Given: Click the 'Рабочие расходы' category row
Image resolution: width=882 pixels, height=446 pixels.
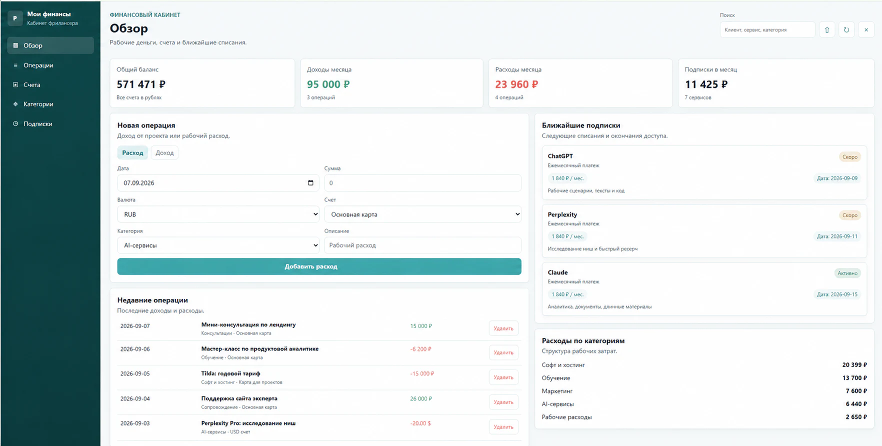Looking at the screenshot, I should click(704, 417).
